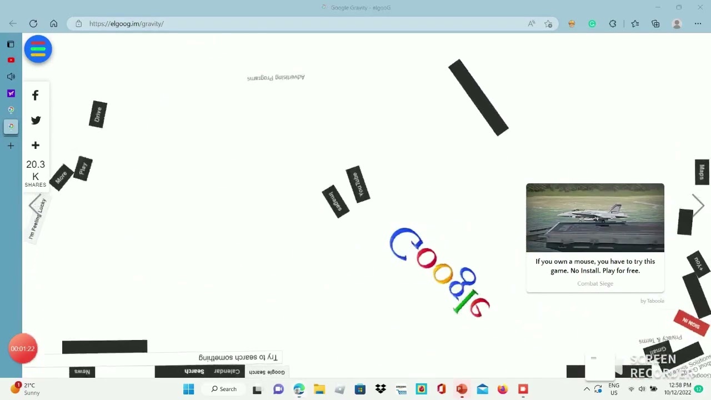711x400 pixels.
Task: Click the left carousel arrow
Action: [35, 205]
